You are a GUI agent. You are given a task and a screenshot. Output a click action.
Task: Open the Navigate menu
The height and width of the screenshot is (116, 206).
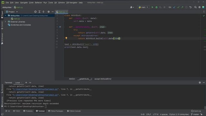[x=24, y=3]
